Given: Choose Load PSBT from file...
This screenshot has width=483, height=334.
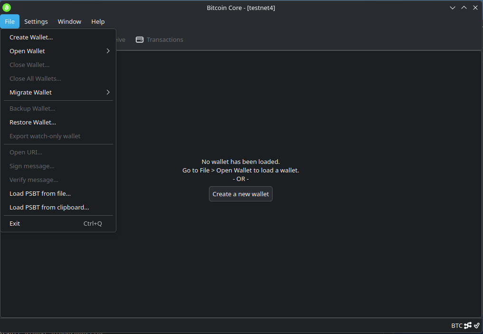Looking at the screenshot, I should (x=58, y=193).
